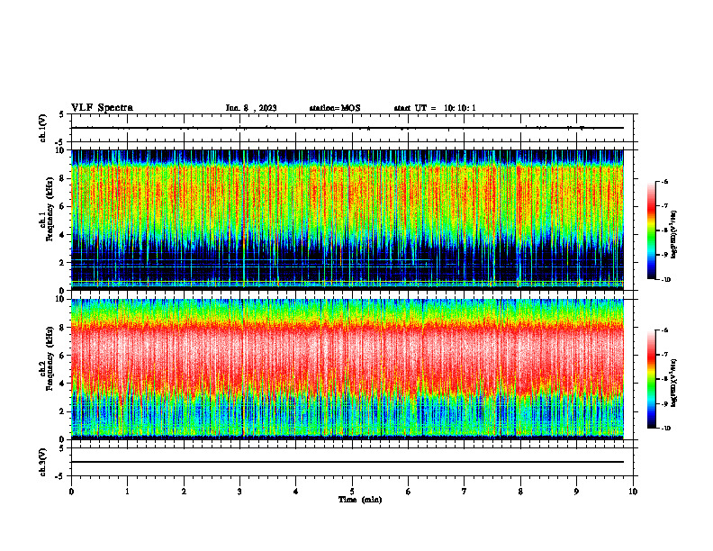Click the '4' frequency tick on the ch.2 axis

tap(62, 384)
